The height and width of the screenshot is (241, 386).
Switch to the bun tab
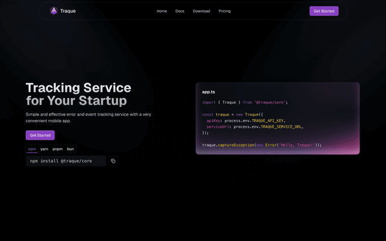tap(71, 148)
